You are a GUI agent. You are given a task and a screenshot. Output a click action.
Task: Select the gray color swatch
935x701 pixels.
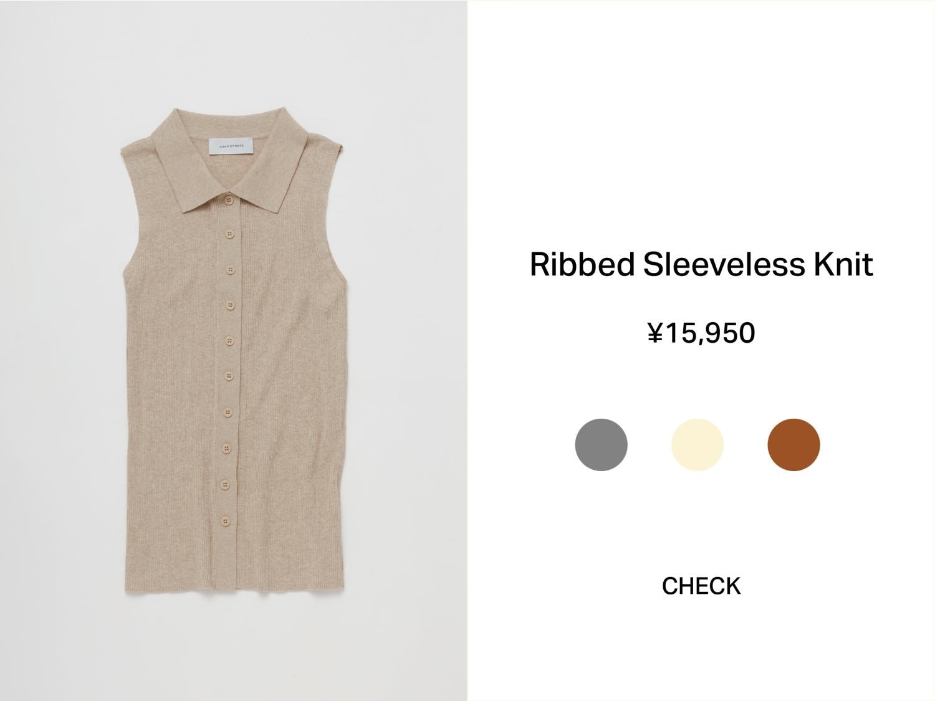click(601, 445)
